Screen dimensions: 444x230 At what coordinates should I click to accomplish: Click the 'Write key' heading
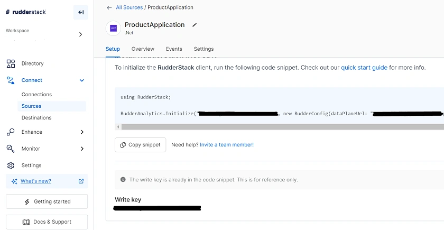coord(128,200)
